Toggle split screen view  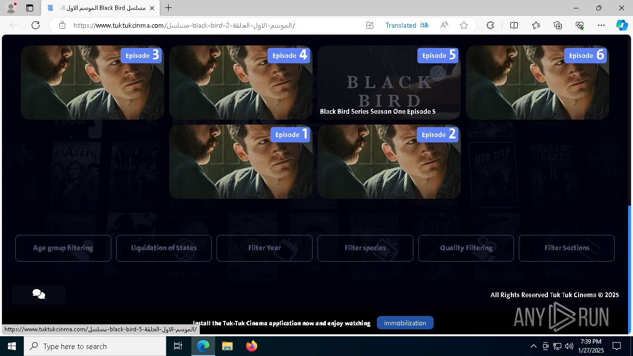coord(514,25)
